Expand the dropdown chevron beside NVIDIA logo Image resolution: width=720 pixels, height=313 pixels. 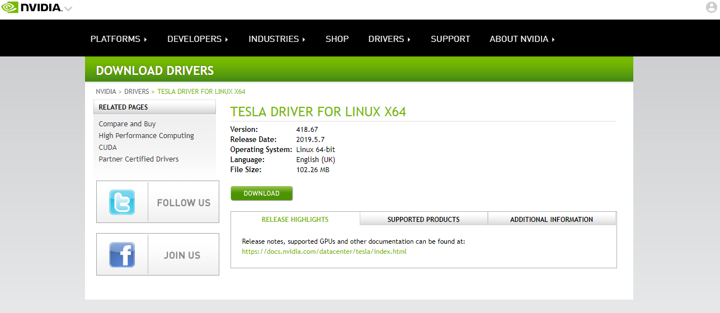[x=68, y=9]
